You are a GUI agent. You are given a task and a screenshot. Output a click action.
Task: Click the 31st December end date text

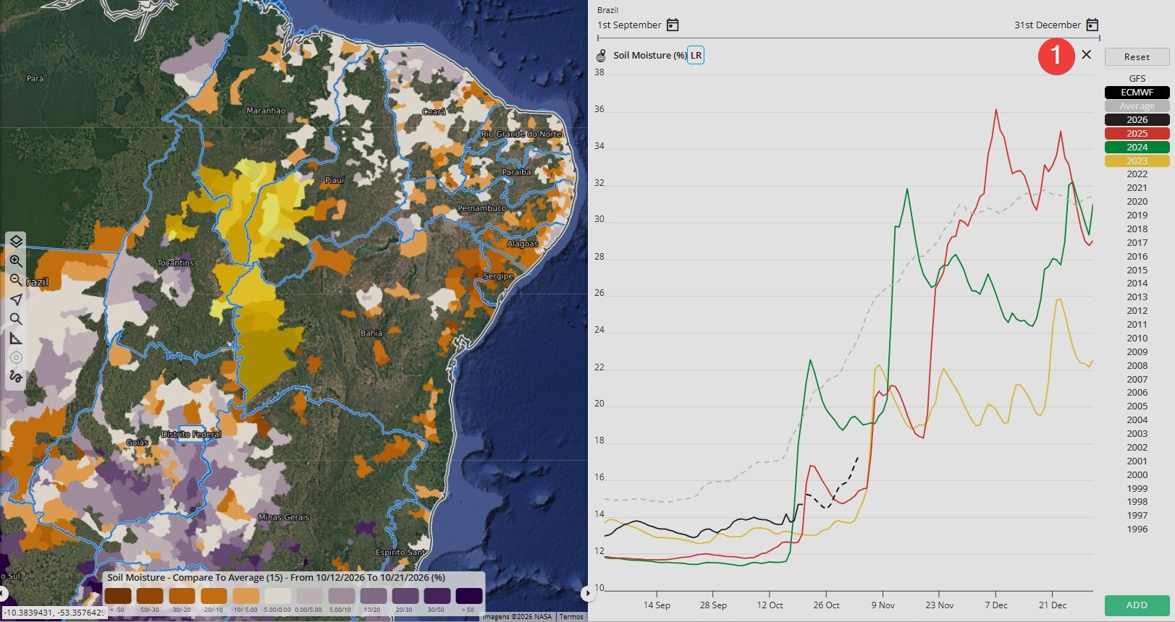pos(1048,25)
